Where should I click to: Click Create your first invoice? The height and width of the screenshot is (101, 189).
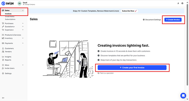132,68
